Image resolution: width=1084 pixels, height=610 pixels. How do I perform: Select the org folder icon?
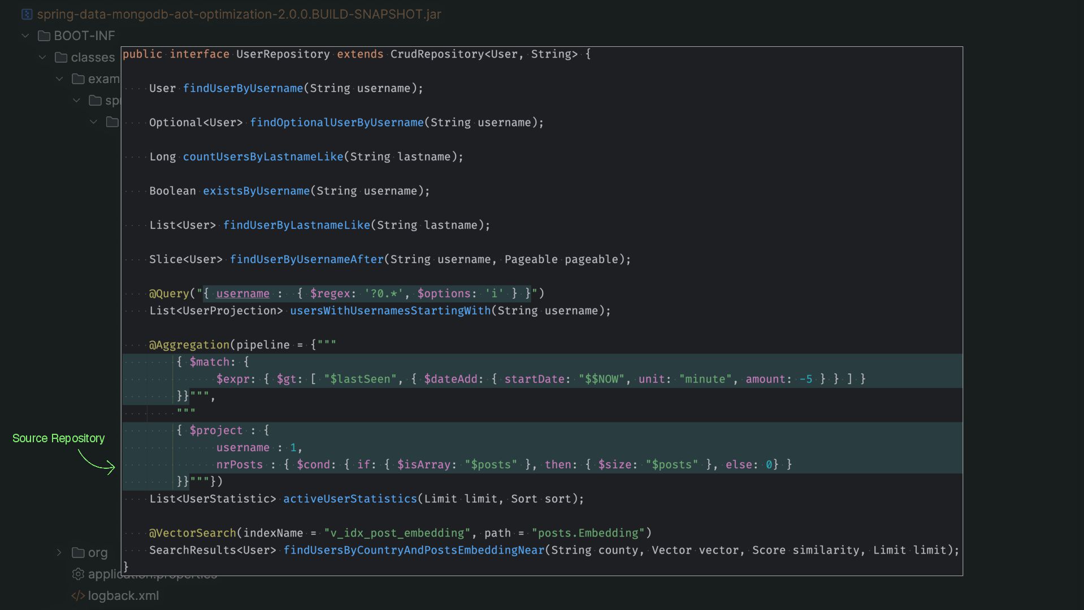pyautogui.click(x=78, y=552)
